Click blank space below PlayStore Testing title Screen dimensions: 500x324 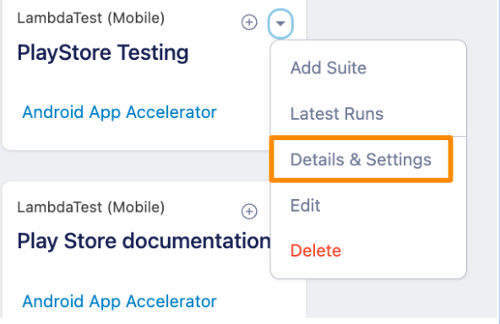pyautogui.click(x=128, y=83)
